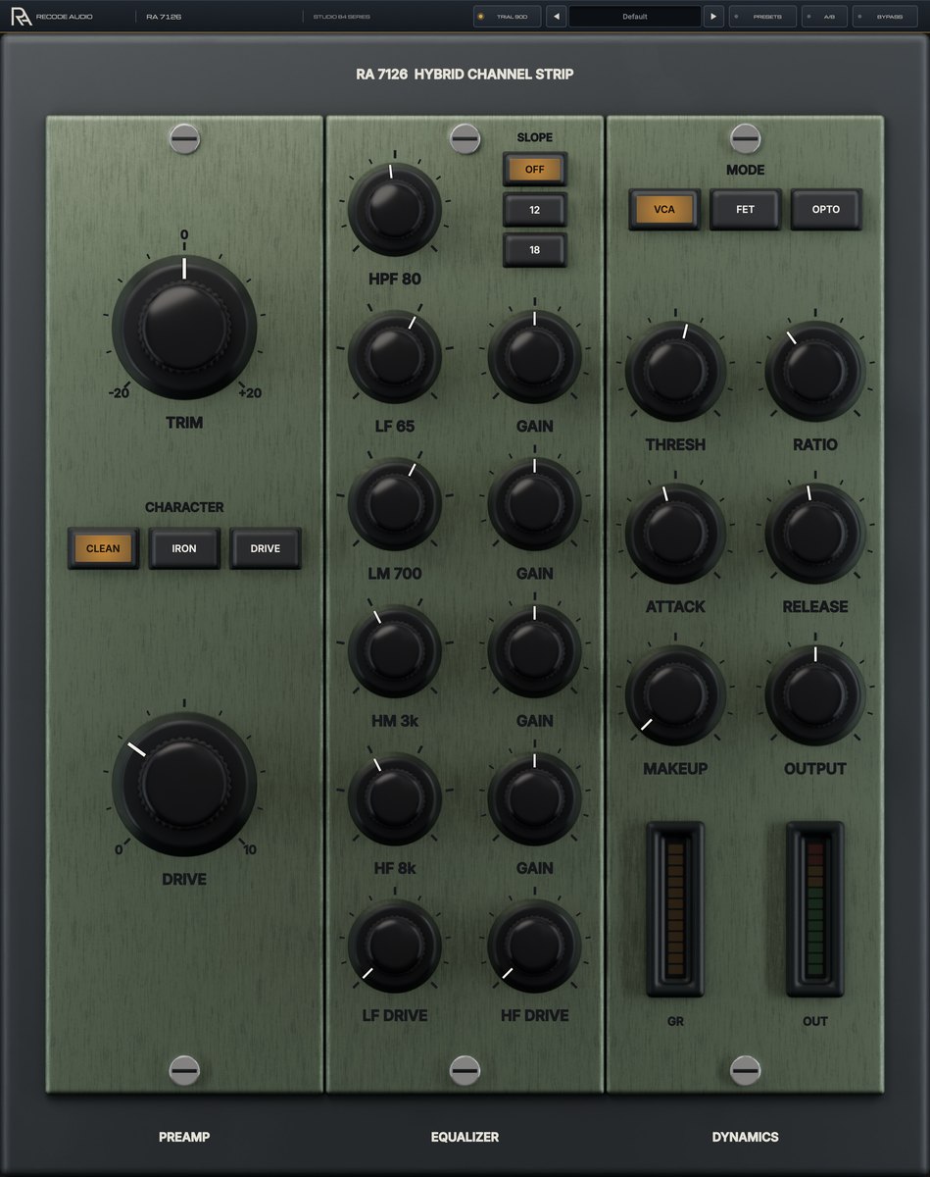Click the large preamp DRIVE knob
Viewport: 930px width, 1177px height.
(x=184, y=782)
